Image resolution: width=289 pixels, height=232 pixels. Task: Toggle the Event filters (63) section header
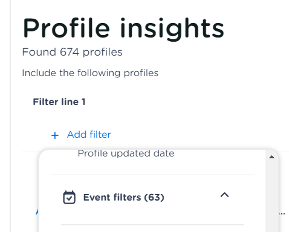146,198
